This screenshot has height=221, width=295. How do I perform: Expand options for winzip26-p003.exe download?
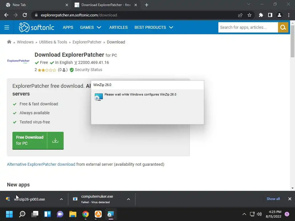pyautogui.click(x=61, y=199)
